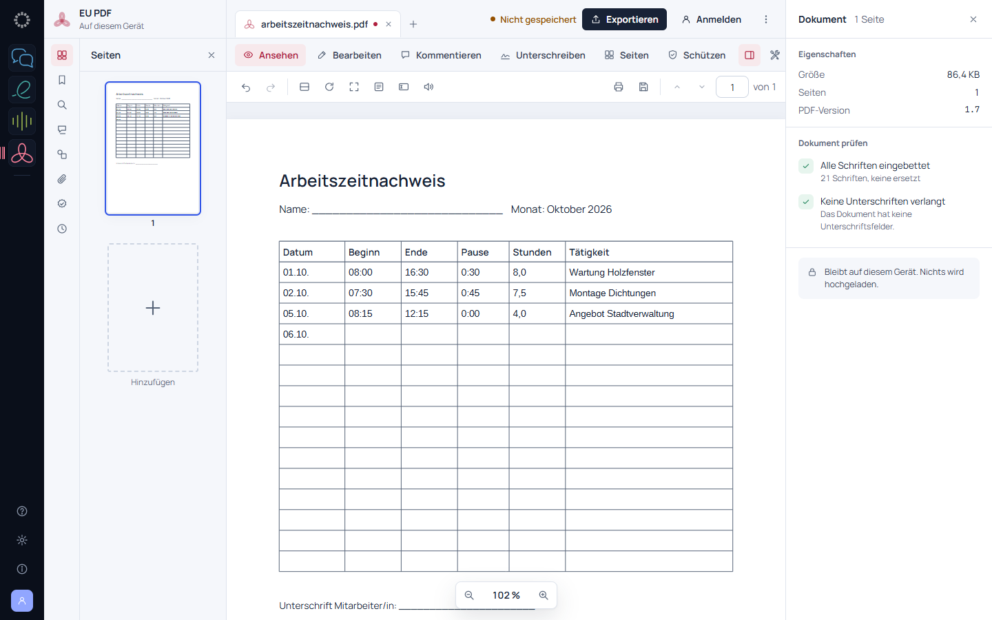This screenshot has width=992, height=620.
Task: Go to previous page arrow
Action: (677, 87)
